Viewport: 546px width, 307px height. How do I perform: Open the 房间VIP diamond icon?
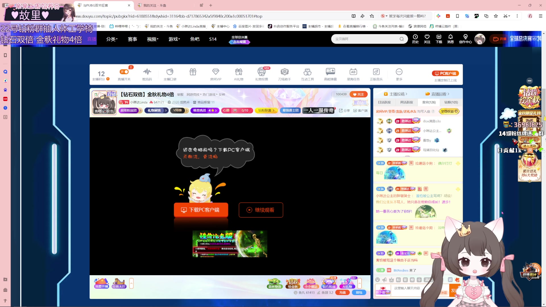[x=216, y=74]
